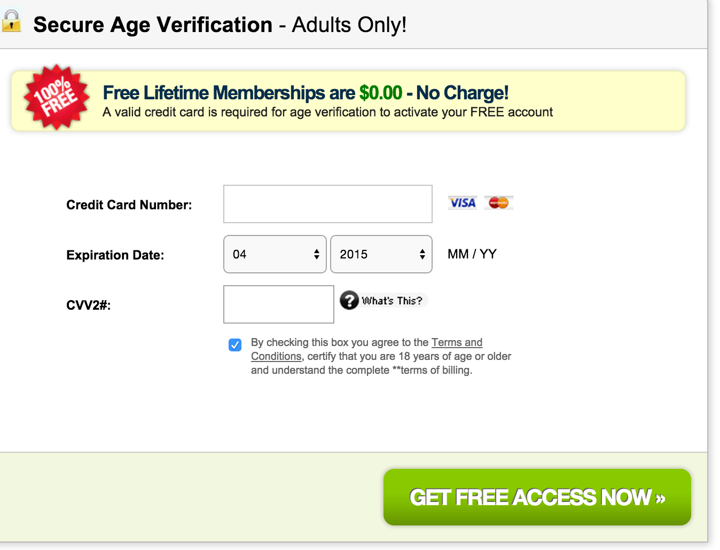
Task: Click the VISA card logo
Action: (462, 203)
